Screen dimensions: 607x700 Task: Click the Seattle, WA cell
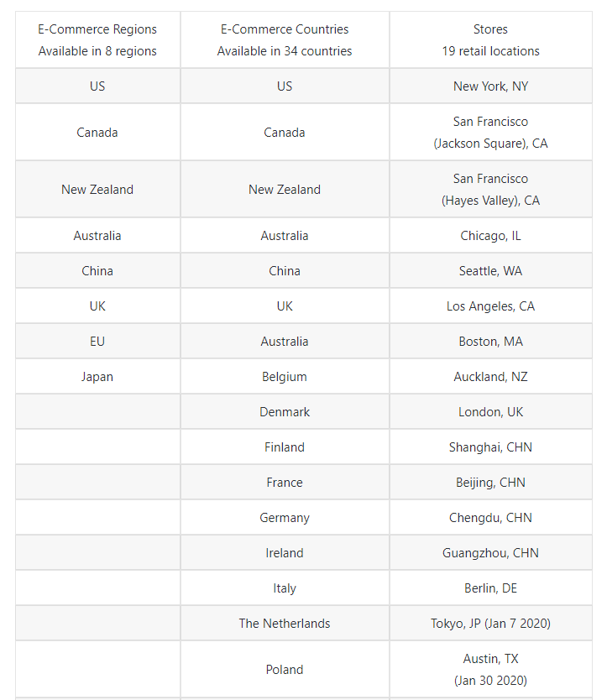tap(490, 271)
